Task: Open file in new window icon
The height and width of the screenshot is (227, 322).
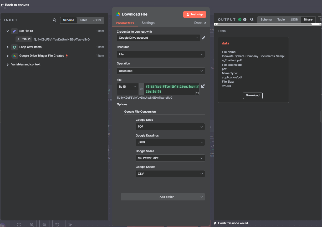Action: 203,86
